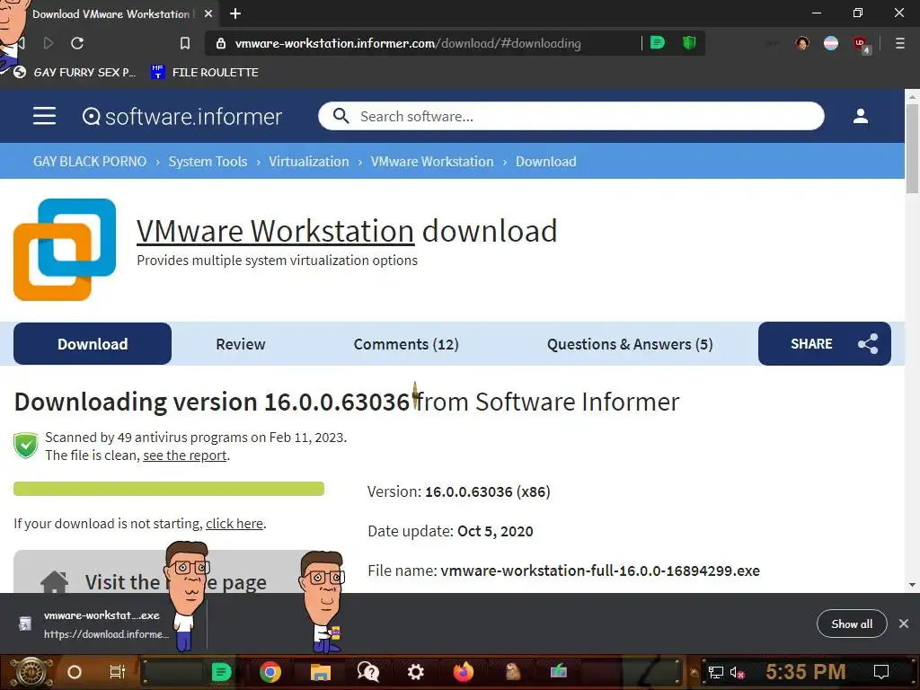Open the Comments (12) tab

(x=406, y=344)
